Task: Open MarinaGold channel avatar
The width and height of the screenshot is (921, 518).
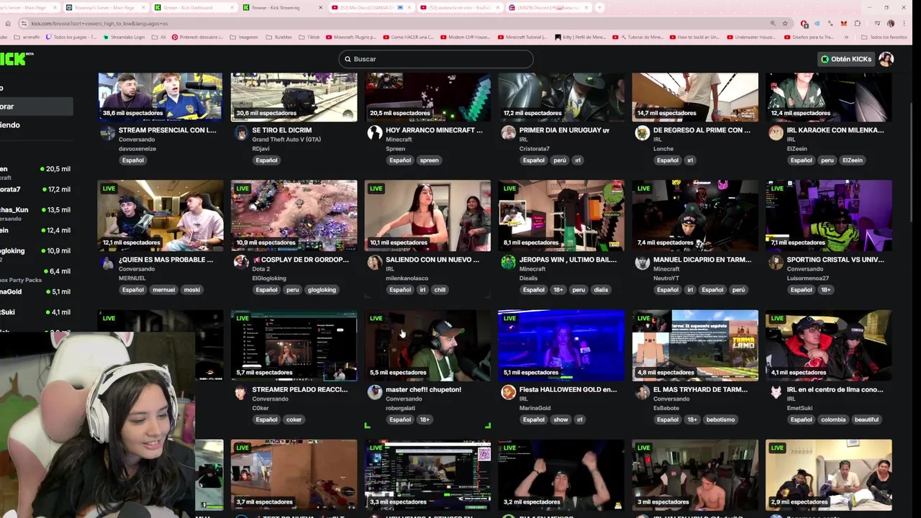Action: [509, 392]
